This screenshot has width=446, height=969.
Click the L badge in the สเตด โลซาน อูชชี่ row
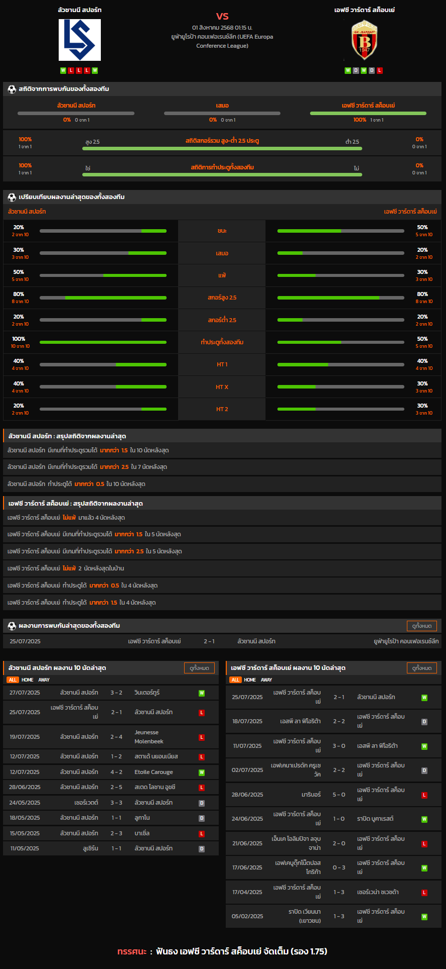point(202,788)
